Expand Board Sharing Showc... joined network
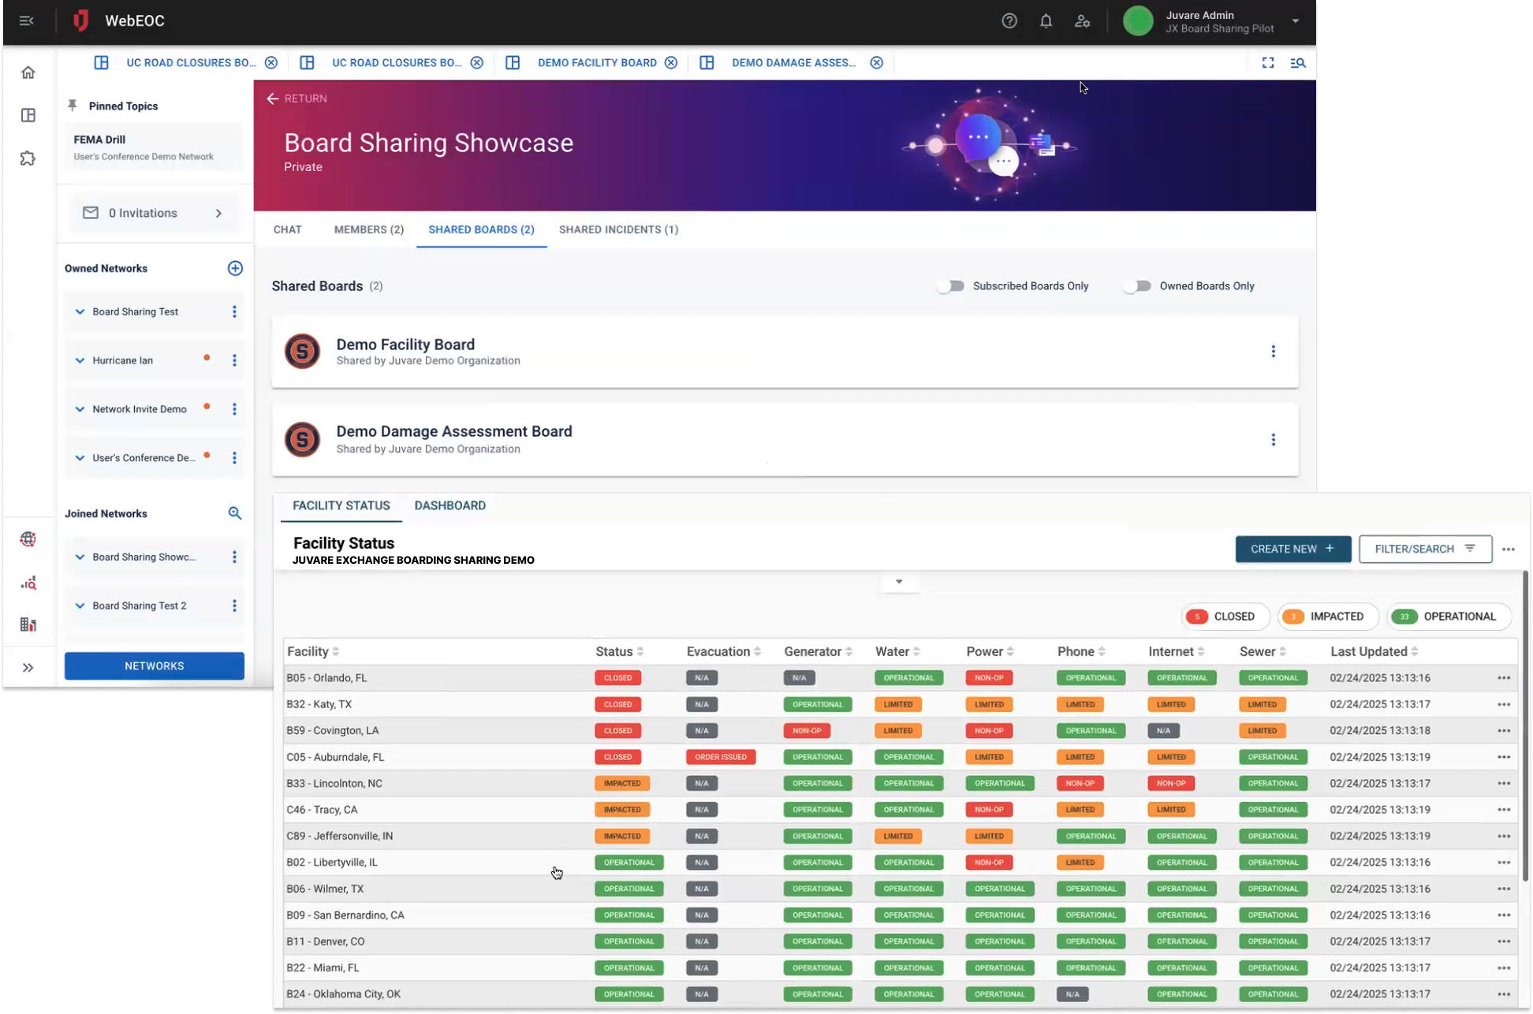Viewport: 1533px width, 1014px height. [80, 557]
